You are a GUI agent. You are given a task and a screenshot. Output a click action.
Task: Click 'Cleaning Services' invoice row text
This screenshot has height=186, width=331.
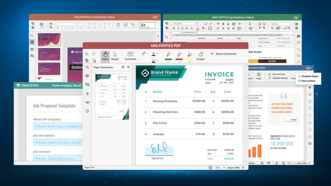tap(165, 112)
